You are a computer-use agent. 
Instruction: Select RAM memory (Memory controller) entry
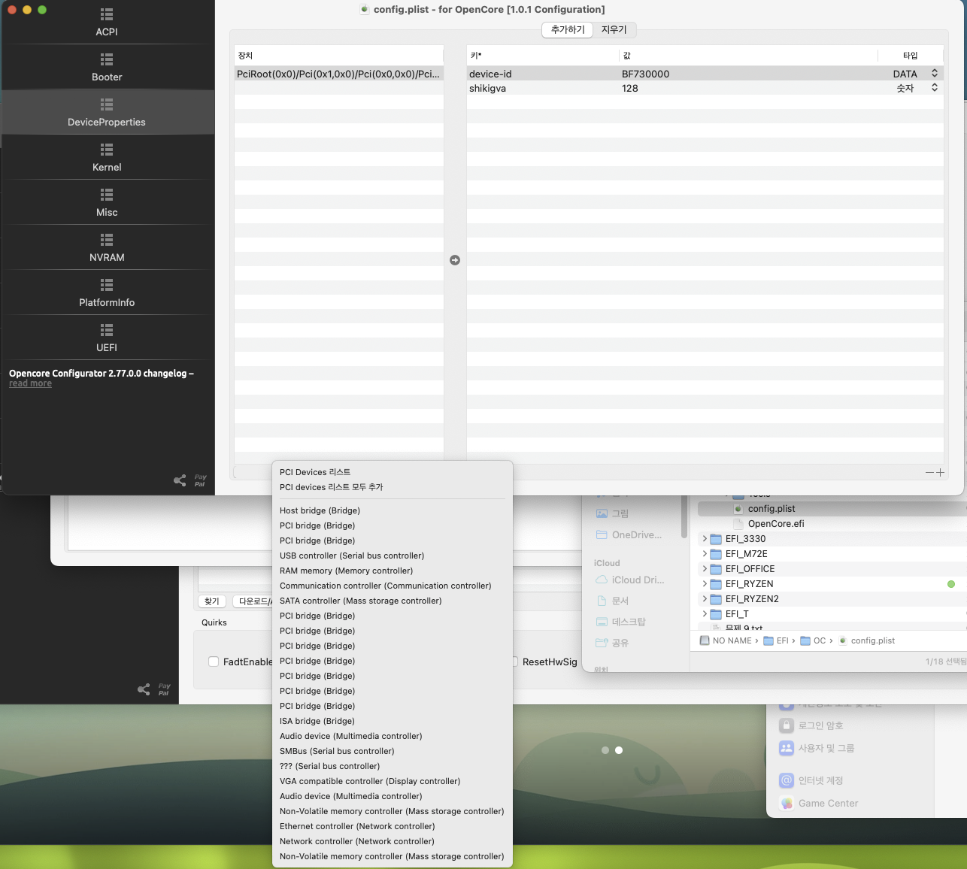393,571
